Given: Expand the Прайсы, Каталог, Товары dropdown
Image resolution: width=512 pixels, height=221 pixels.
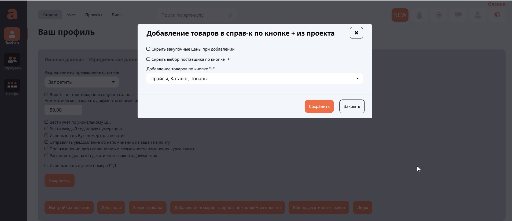Looking at the screenshot, I should (255, 79).
